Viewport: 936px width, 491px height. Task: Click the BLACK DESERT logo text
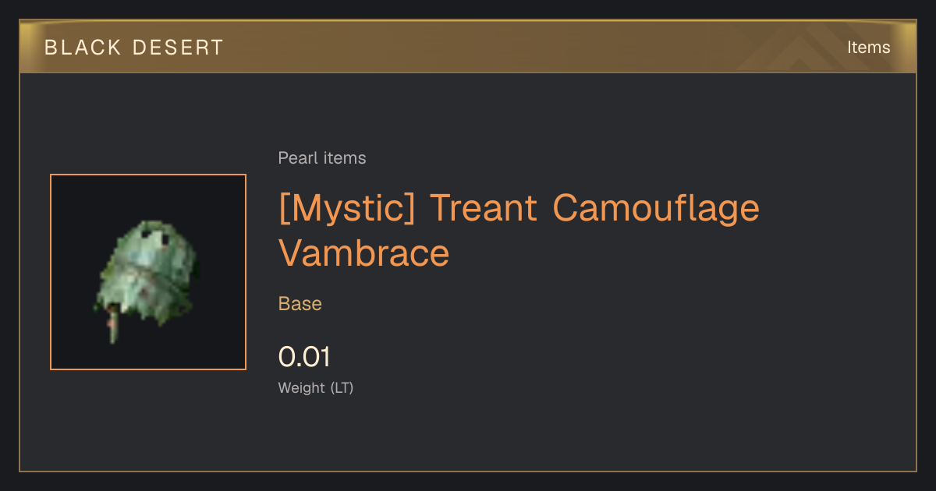pyautogui.click(x=134, y=48)
